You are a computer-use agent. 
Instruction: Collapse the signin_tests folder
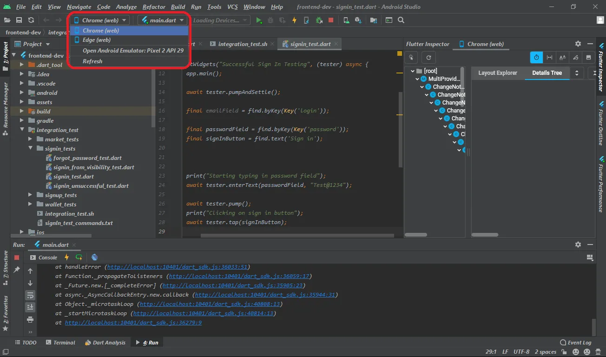coord(30,149)
